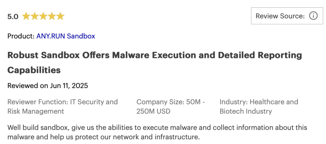The image size is (326, 144).
Task: Click the 'Reviewed on Jun 11, 2025' date
Action: 48,85
